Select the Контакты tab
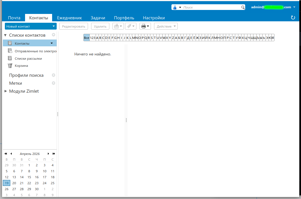301x199 pixels. point(38,18)
